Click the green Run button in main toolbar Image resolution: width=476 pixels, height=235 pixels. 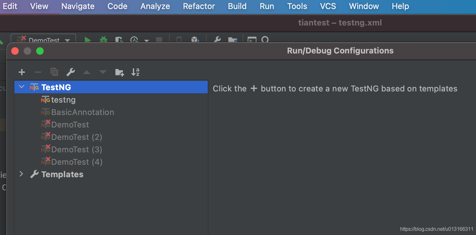(88, 40)
